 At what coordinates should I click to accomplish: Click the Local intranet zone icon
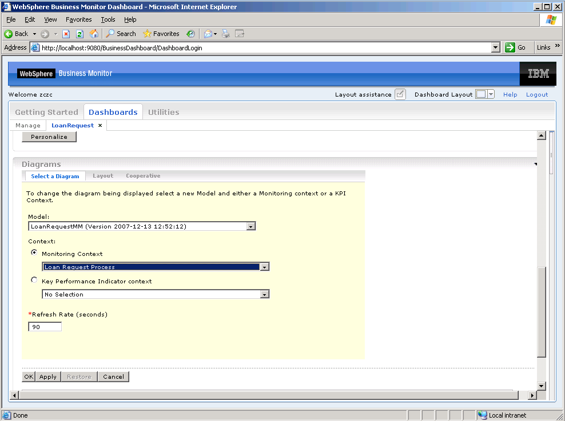click(482, 415)
